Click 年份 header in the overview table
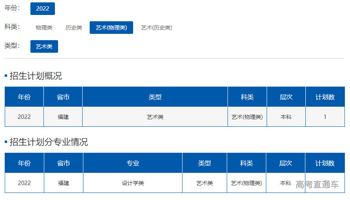The height and width of the screenshot is (200, 350). pos(24,97)
